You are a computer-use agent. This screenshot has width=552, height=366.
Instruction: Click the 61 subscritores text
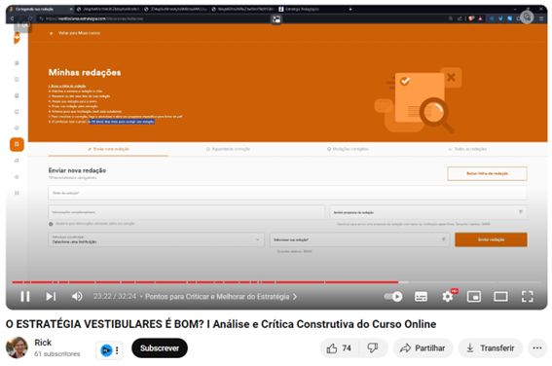tap(57, 353)
